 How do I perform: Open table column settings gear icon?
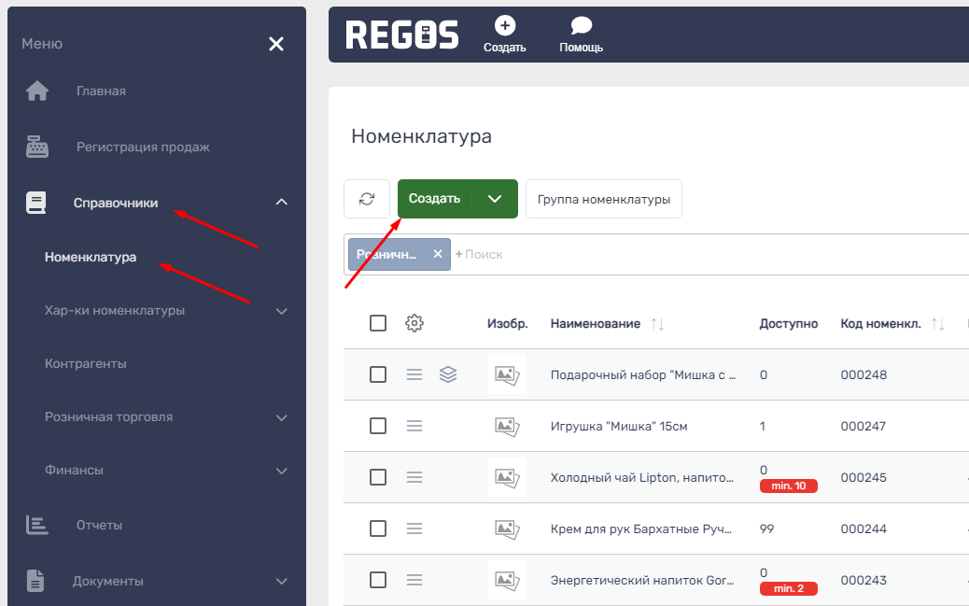(414, 323)
